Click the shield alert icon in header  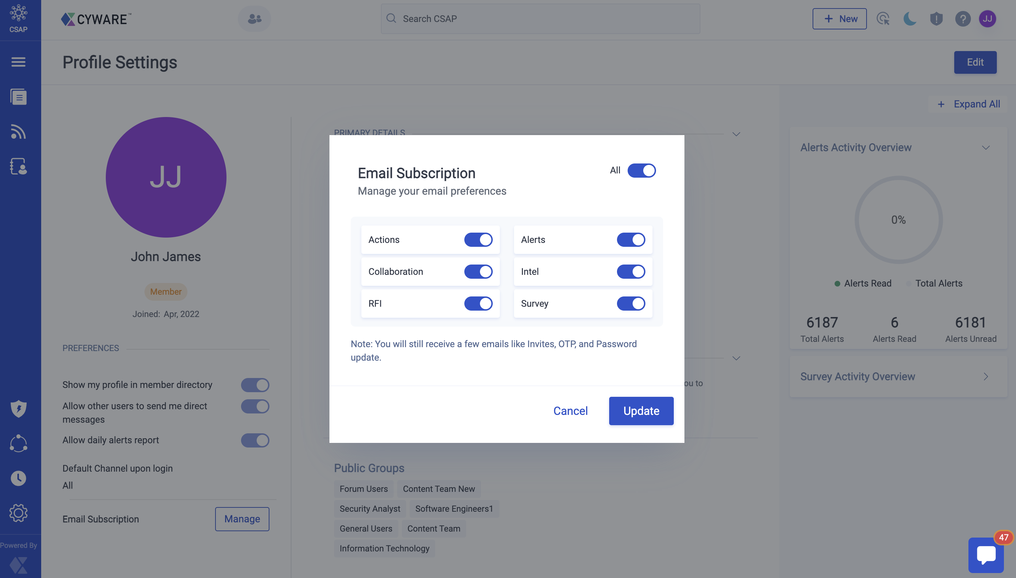tap(936, 19)
